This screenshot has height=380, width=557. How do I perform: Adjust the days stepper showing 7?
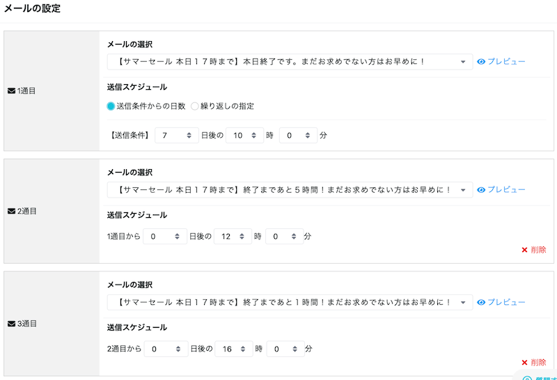click(x=189, y=136)
